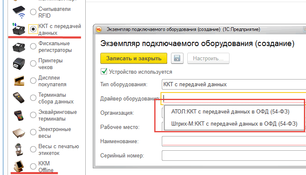Select the Дисплеи покупателя radio button
Viewport: 306px width, 175px height.
(33, 80)
